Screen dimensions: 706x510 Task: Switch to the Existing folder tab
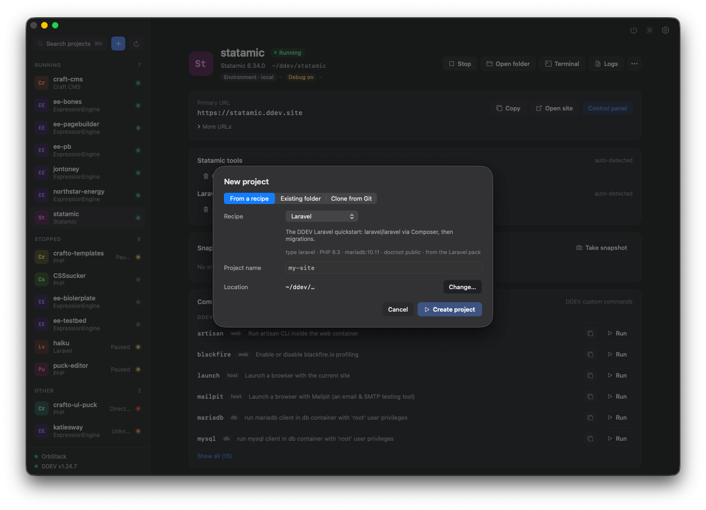301,198
